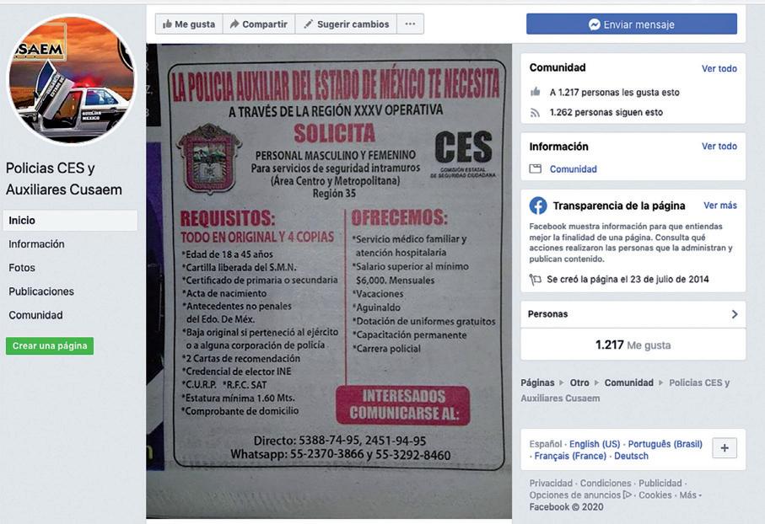The image size is (765, 524).
Task: Click the three-dots more options button
Action: (410, 24)
